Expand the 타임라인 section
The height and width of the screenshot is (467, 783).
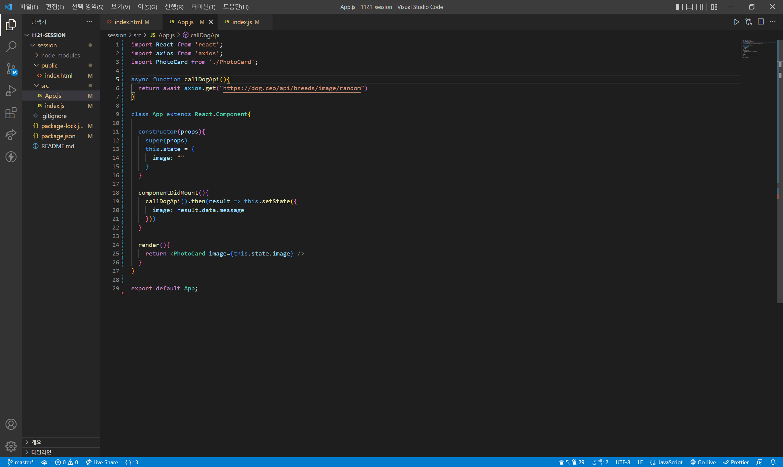click(x=41, y=452)
